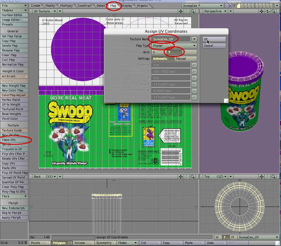Open the Multiply tab

point(66,6)
